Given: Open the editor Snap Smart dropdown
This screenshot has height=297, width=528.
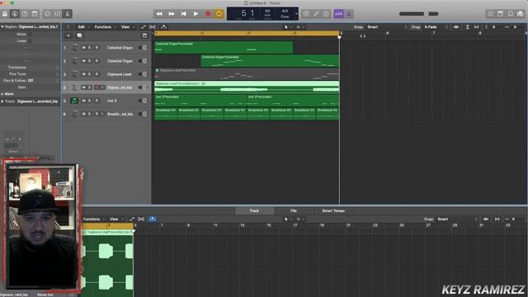Looking at the screenshot, I should 457,219.
